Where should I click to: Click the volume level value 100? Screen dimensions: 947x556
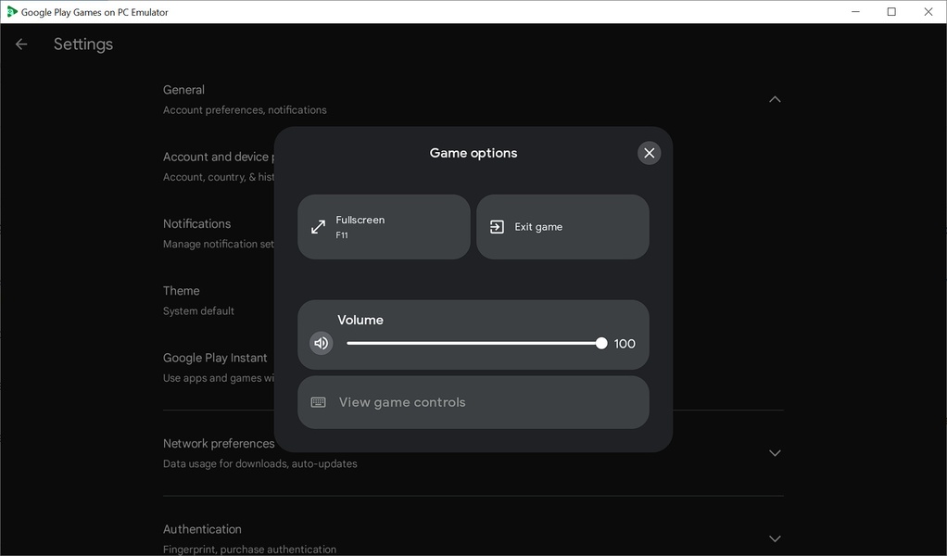tap(625, 344)
